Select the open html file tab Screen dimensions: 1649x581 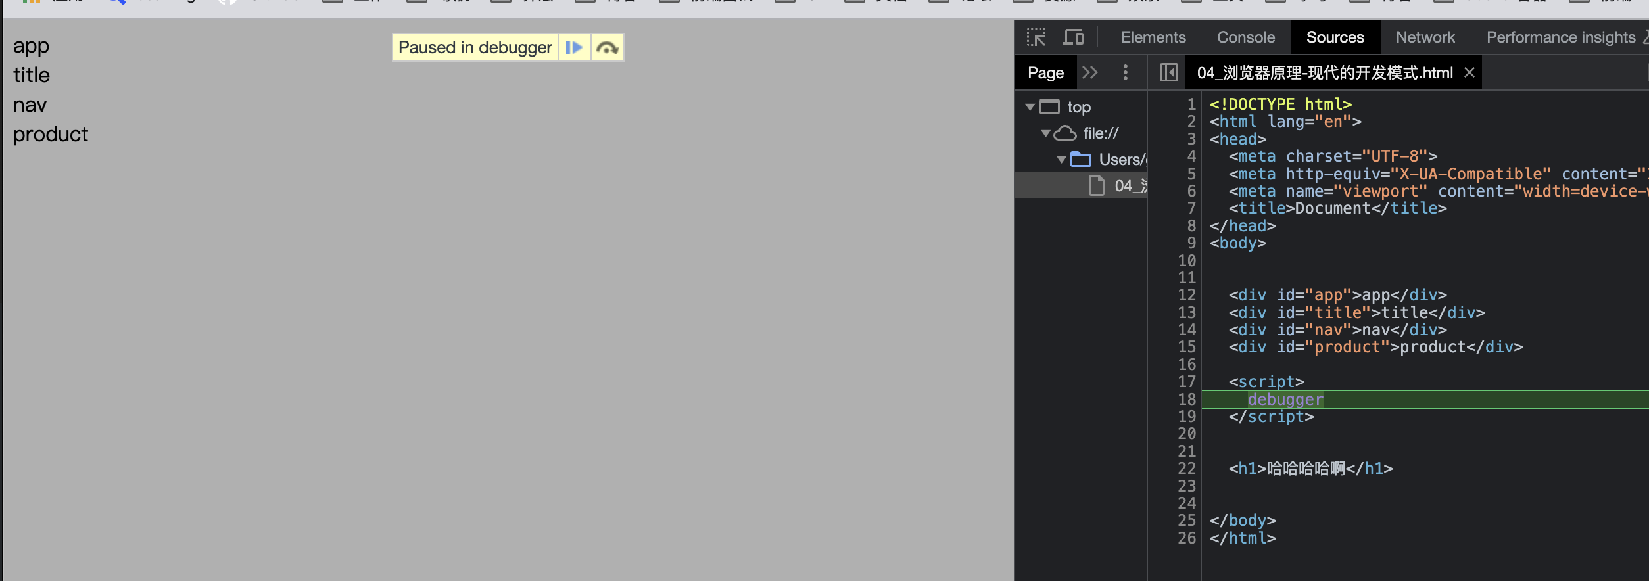1325,73
